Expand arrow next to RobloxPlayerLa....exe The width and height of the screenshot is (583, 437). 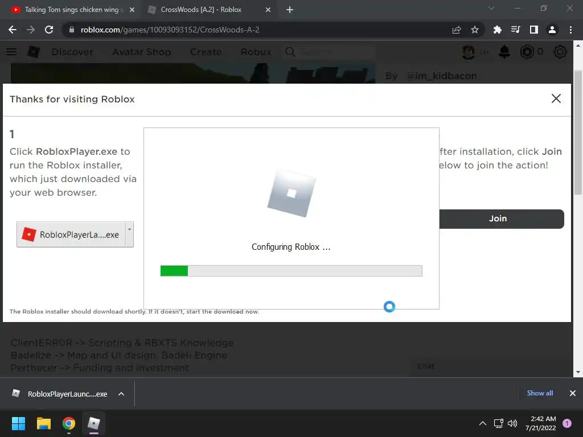[x=129, y=234]
